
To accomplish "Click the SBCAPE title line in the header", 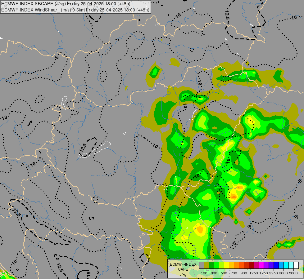I will click(x=66, y=4).
